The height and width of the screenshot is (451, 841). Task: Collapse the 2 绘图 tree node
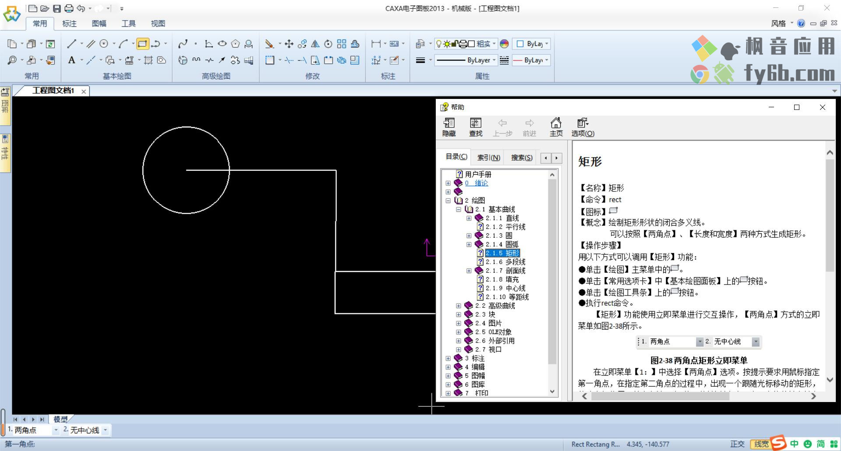(448, 201)
